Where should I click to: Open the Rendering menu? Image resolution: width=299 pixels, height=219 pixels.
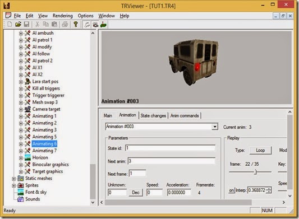click(x=63, y=16)
